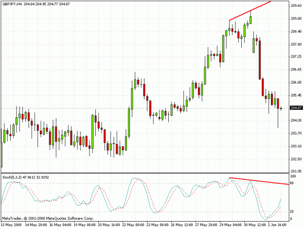The image size is (304, 228).
Task: Click the 208.40 price axis label
Action: [x=296, y=32]
